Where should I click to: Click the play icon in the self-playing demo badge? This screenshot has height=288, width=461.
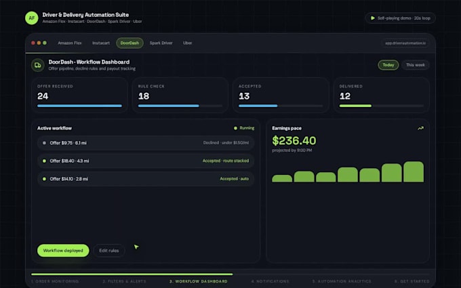click(372, 18)
